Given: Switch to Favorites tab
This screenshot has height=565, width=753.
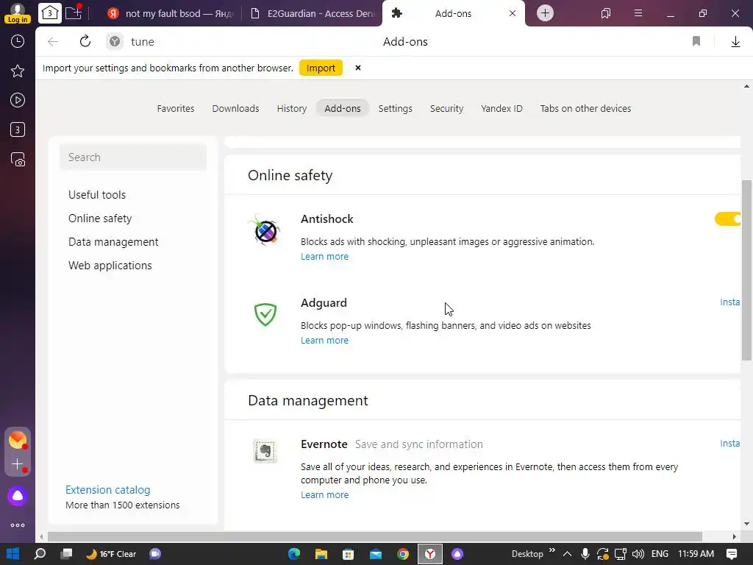Looking at the screenshot, I should (176, 109).
